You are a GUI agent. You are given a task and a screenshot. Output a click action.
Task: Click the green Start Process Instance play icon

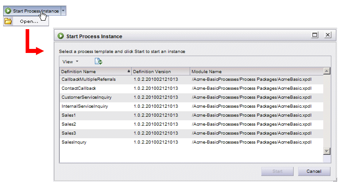coord(8,11)
